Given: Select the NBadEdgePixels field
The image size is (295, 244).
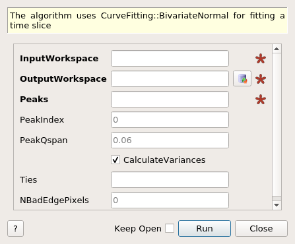Looking at the screenshot, I should point(170,200).
